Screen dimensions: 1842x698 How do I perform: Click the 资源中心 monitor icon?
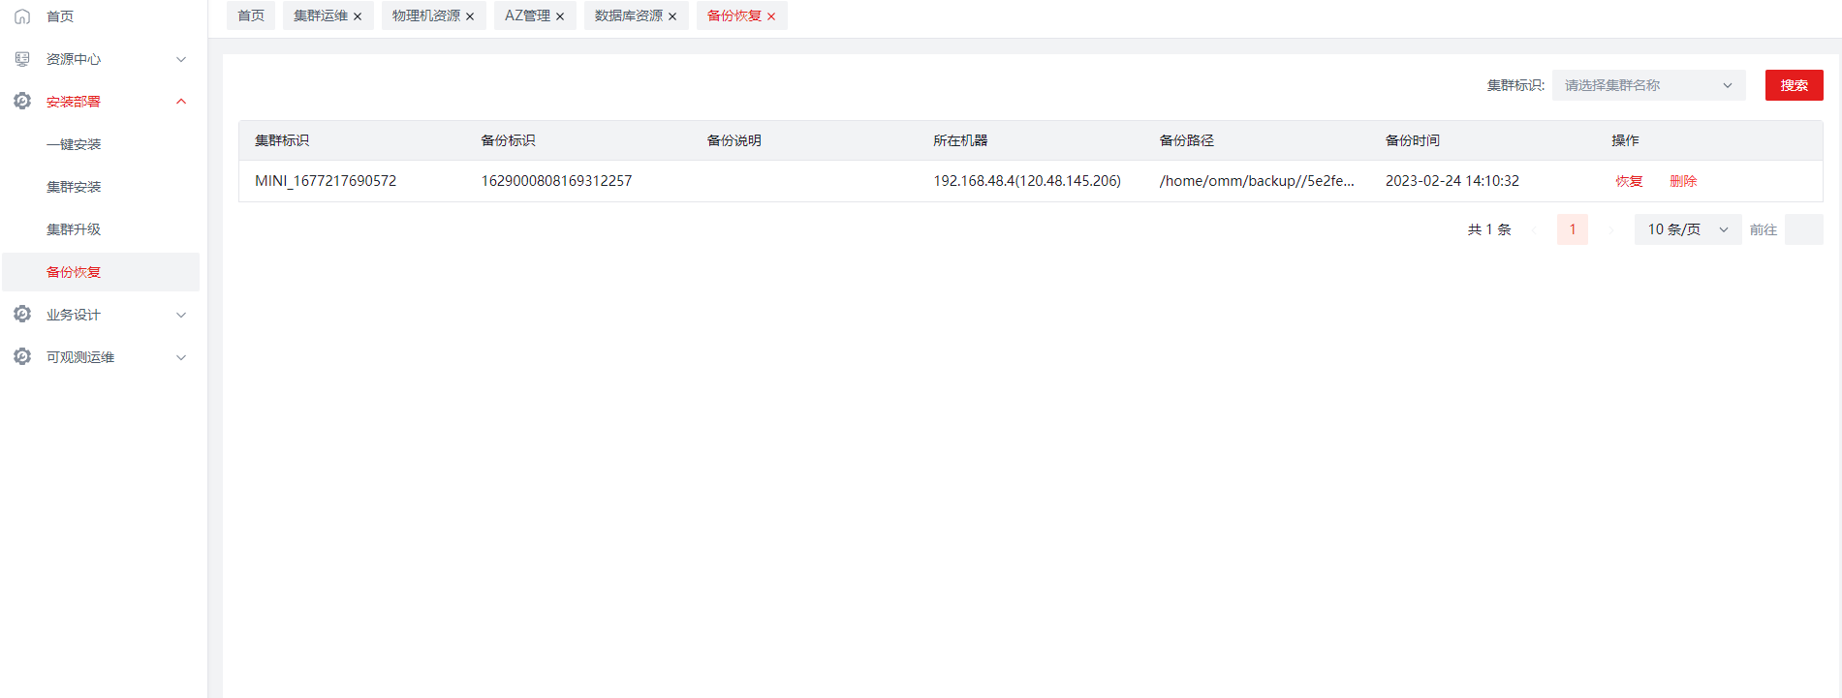22,59
